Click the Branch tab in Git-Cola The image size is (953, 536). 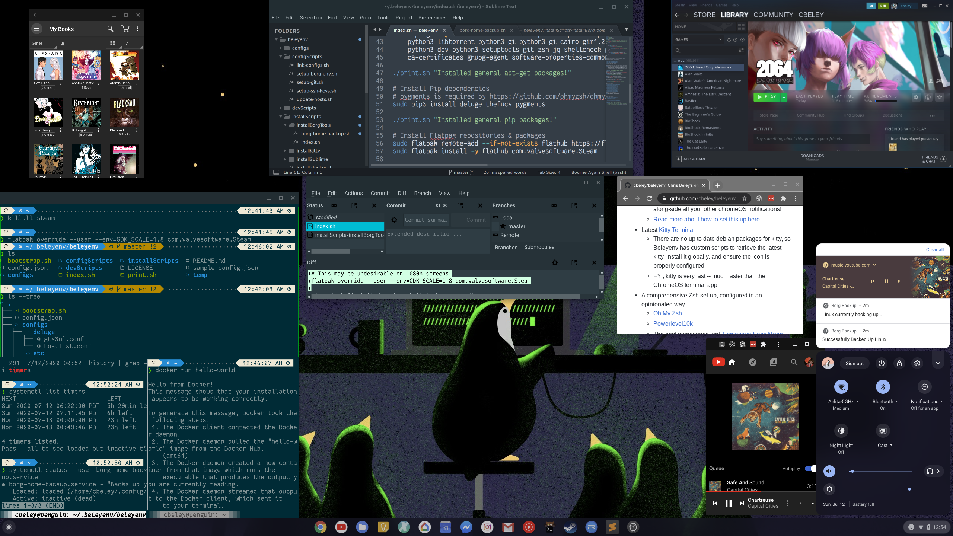(422, 193)
